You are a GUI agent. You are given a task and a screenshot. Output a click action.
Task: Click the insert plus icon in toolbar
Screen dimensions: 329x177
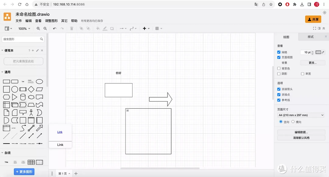pyautogui.click(x=145, y=29)
